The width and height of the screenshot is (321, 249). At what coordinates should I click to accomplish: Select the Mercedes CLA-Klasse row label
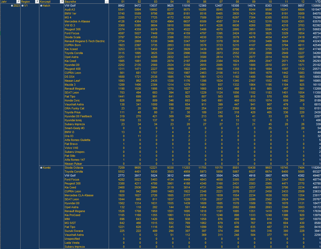[x=79, y=195]
